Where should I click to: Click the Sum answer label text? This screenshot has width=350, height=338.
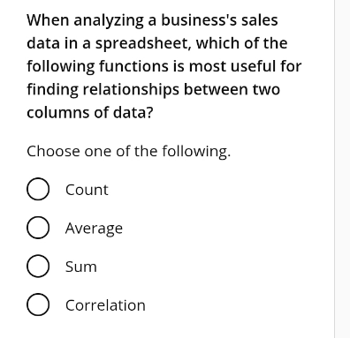click(x=81, y=267)
